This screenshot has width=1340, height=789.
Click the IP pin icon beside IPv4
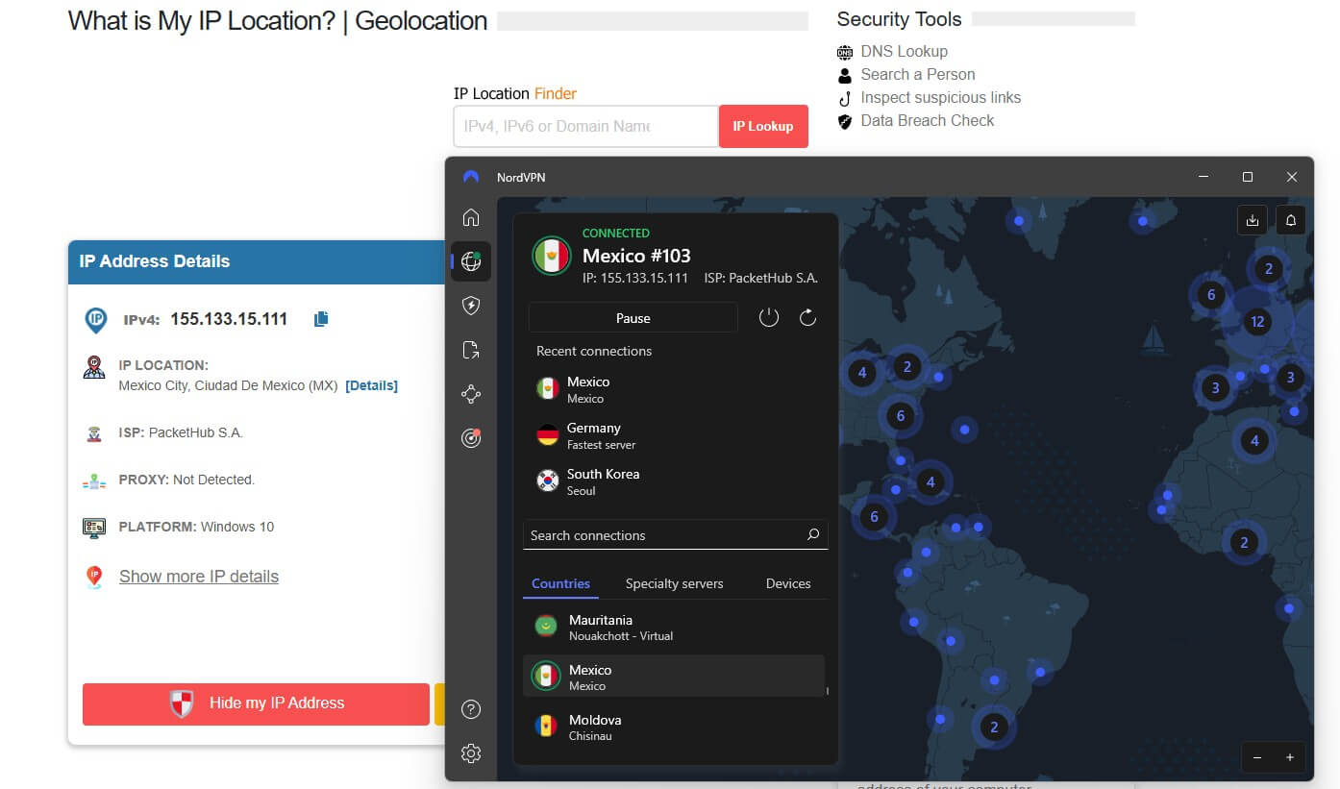tap(95, 320)
